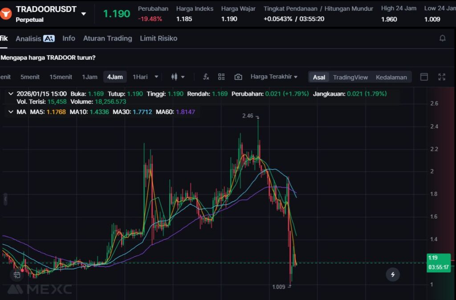456x300 pixels.
Task: Open the indicators (fx) menu
Action: pos(206,77)
